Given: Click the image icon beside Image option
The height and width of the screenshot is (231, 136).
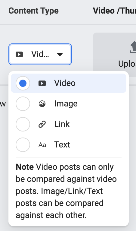Looking at the screenshot, I should pos(42,104).
